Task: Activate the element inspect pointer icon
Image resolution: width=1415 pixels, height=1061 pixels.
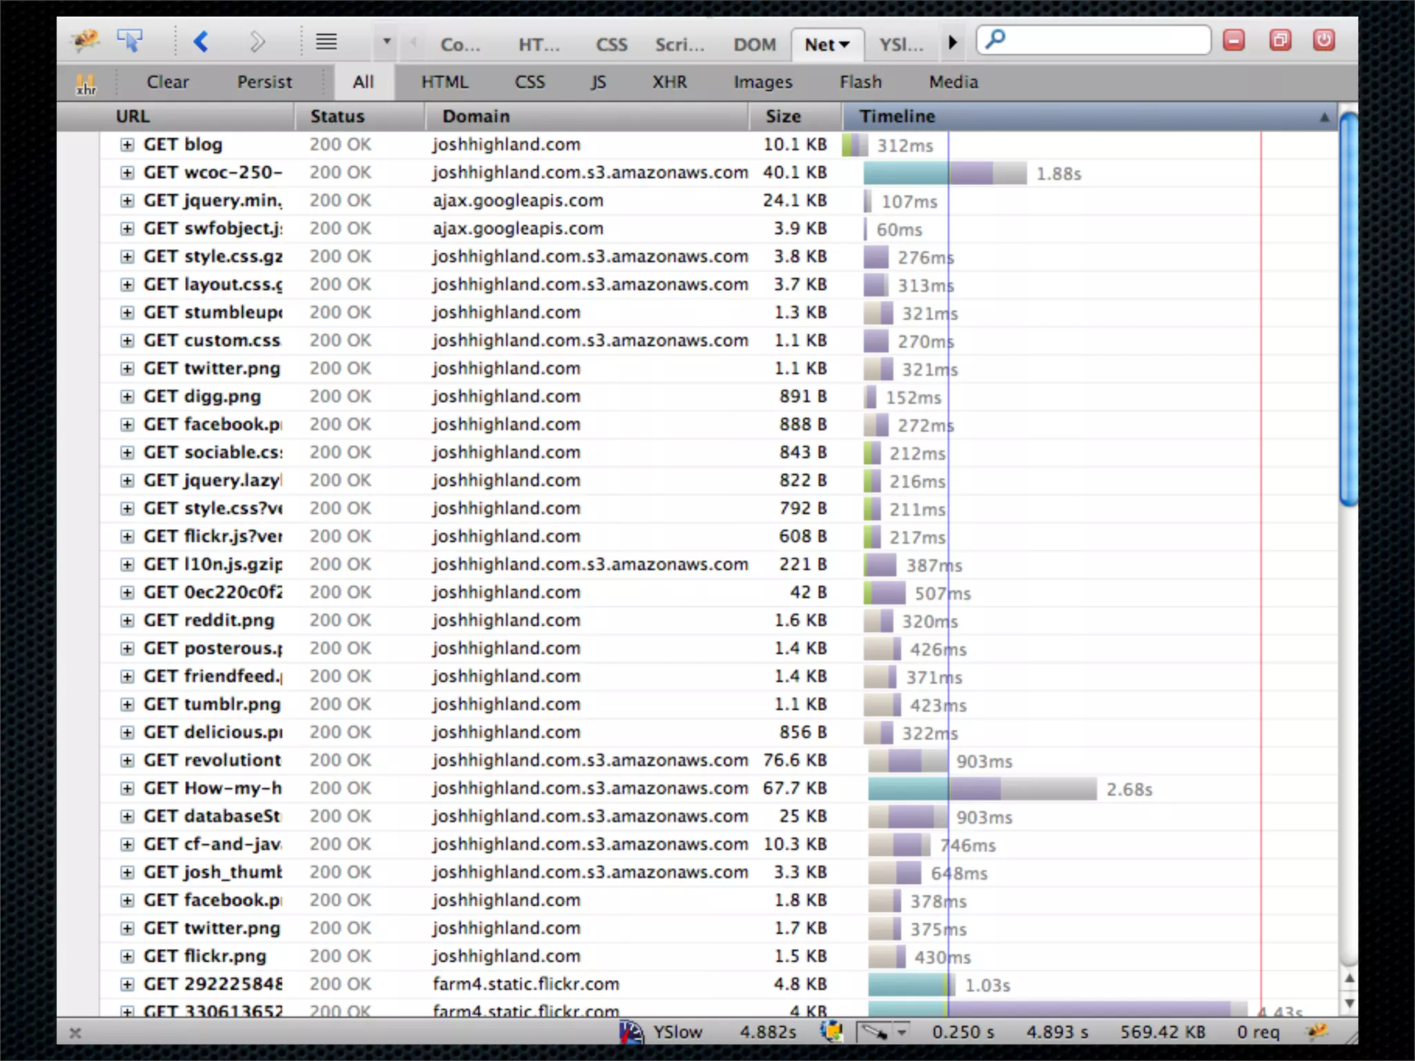Action: coord(129,41)
